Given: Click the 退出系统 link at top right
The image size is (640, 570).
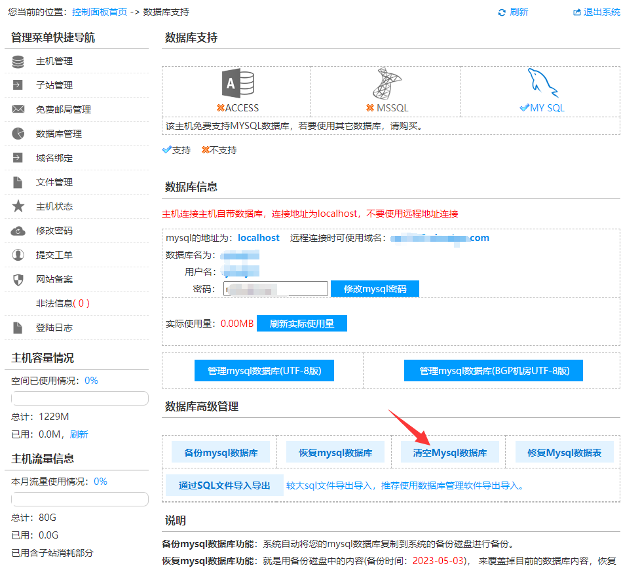Looking at the screenshot, I should click(597, 12).
